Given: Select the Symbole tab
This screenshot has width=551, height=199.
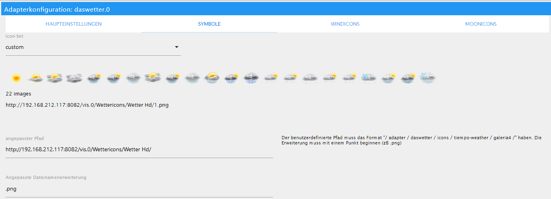Looking at the screenshot, I should tap(209, 24).
